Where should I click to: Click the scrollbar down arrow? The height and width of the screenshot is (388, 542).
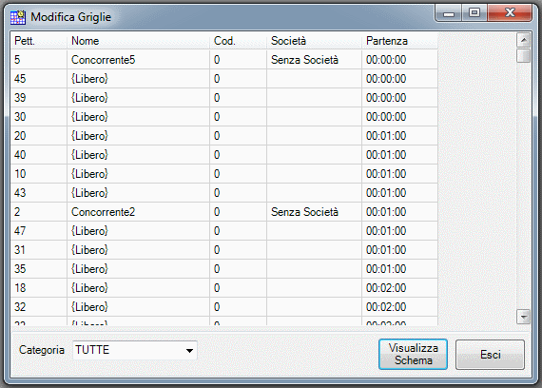pyautogui.click(x=523, y=316)
